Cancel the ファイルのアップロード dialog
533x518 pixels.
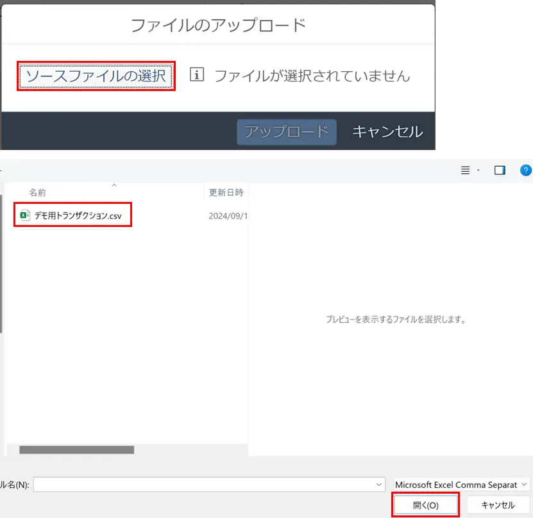pyautogui.click(x=387, y=132)
